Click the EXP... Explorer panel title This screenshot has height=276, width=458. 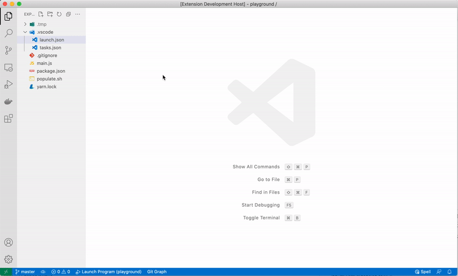[x=29, y=14]
